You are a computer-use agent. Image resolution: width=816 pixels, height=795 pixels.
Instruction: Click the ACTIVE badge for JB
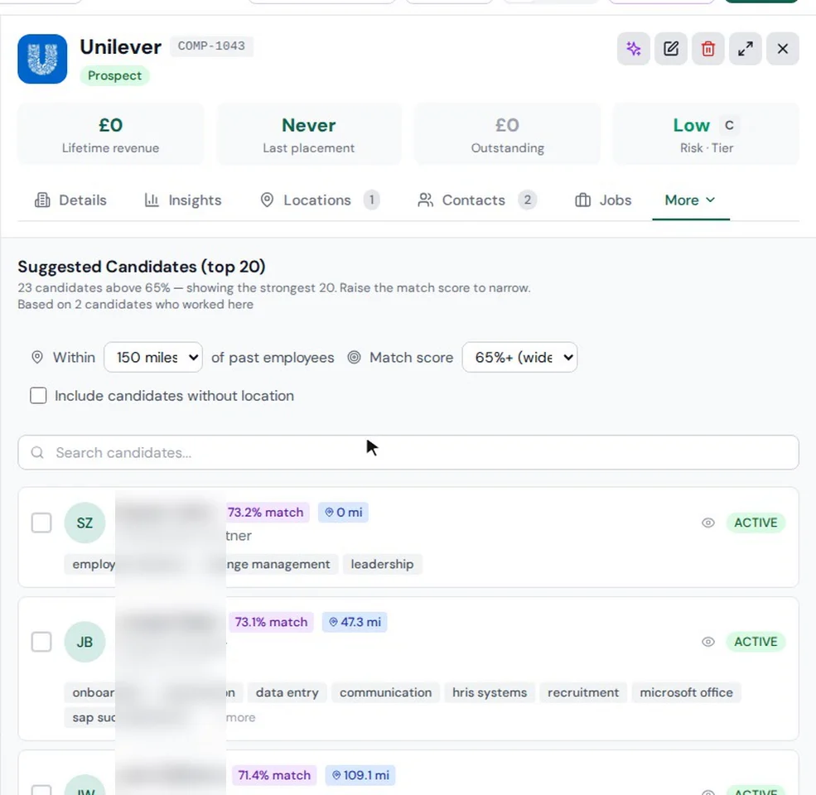pos(756,642)
